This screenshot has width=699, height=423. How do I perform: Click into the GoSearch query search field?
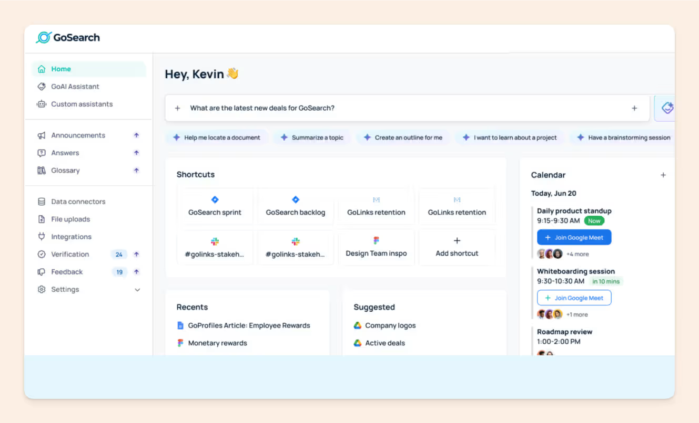(408, 108)
